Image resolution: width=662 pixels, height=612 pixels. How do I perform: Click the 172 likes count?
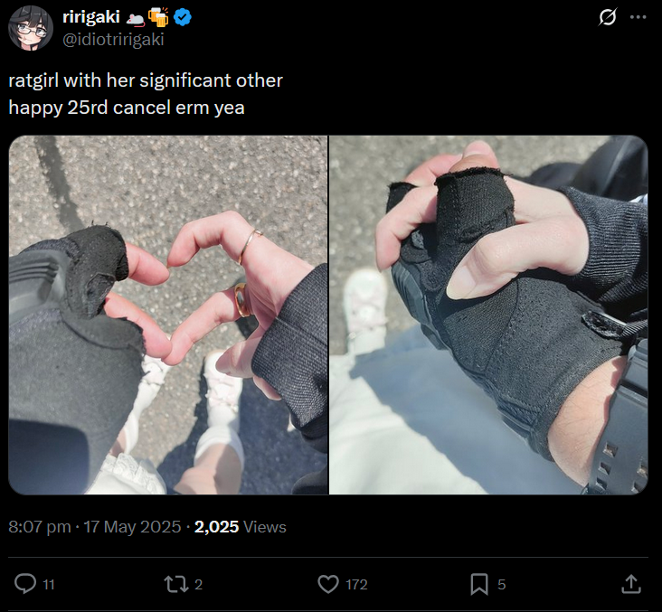coord(356,584)
